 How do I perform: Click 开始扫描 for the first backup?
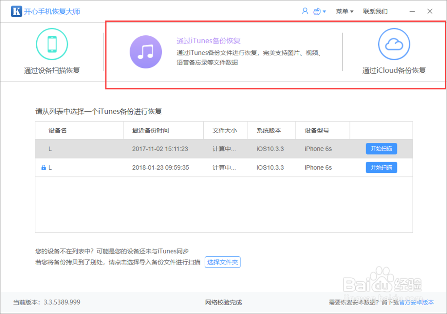[381, 149]
